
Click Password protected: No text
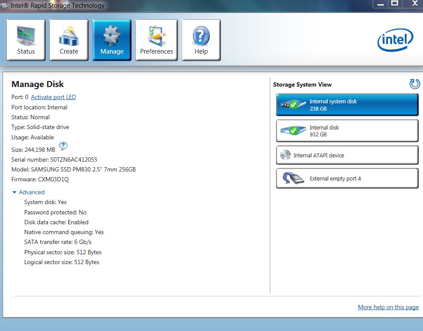[x=55, y=212]
